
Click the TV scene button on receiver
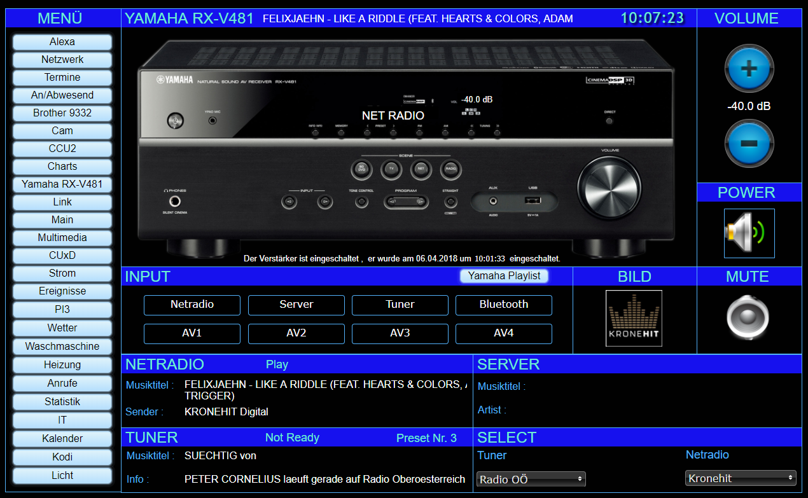391,169
